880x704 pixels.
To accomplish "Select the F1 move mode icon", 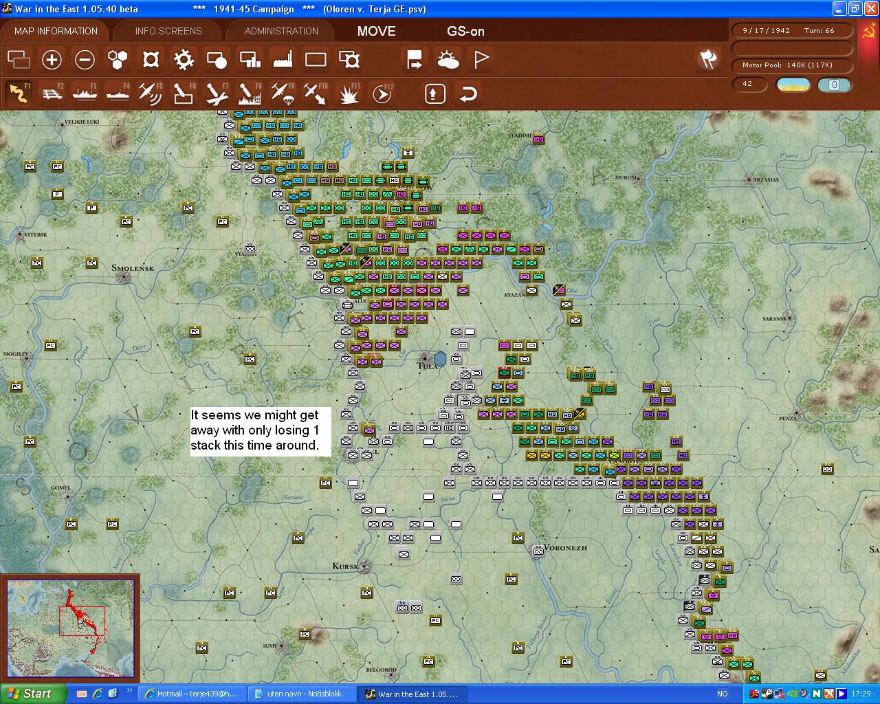I will pyautogui.click(x=19, y=93).
